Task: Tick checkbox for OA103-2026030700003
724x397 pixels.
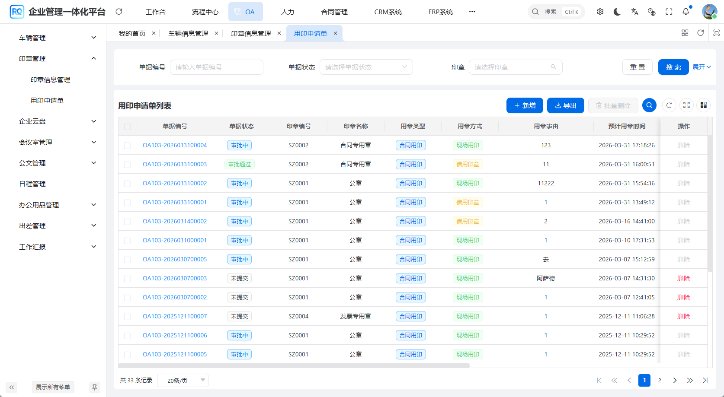Action: [127, 279]
